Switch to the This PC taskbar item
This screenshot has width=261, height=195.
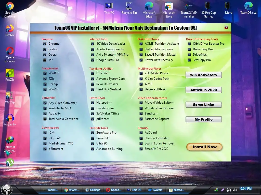135,190
